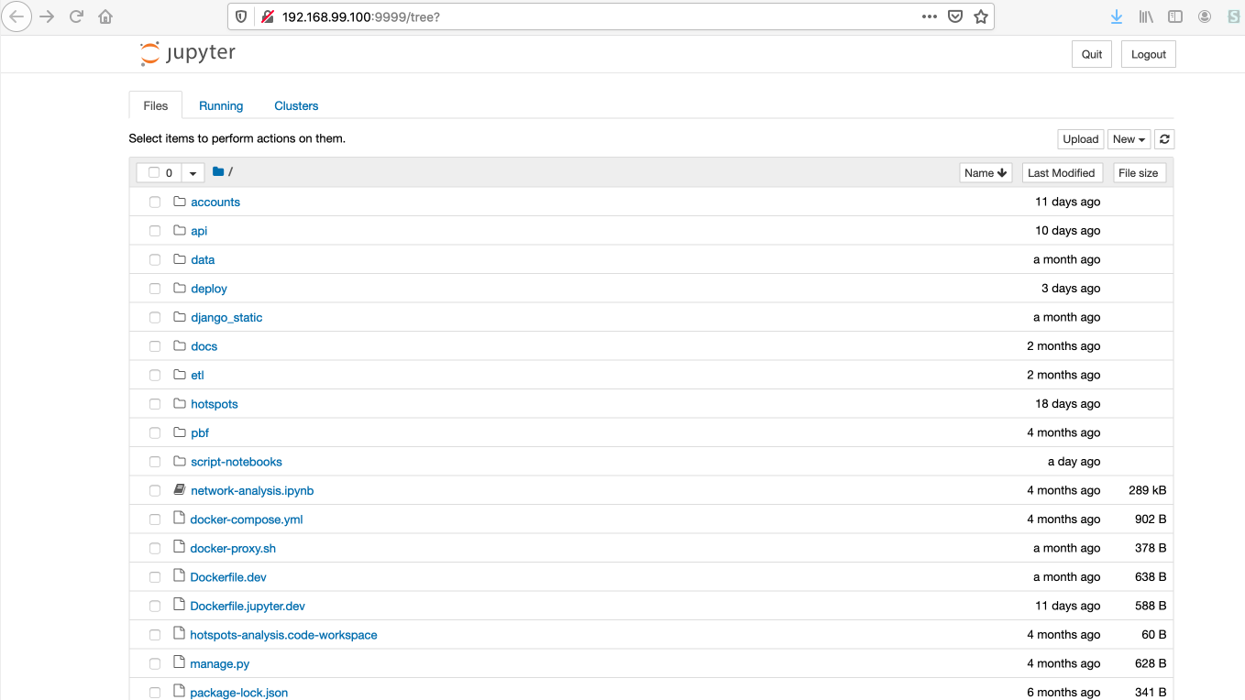
Task: Toggle the select-all checkbox
Action: 154,171
